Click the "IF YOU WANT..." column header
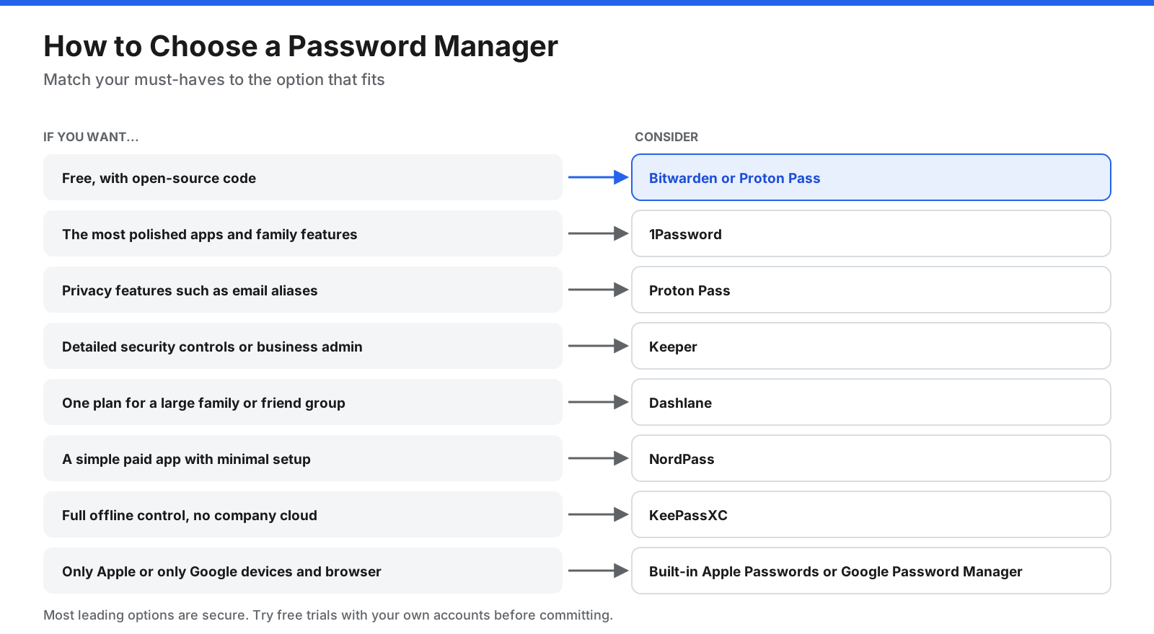Image resolution: width=1154 pixels, height=634 pixels. click(x=91, y=137)
